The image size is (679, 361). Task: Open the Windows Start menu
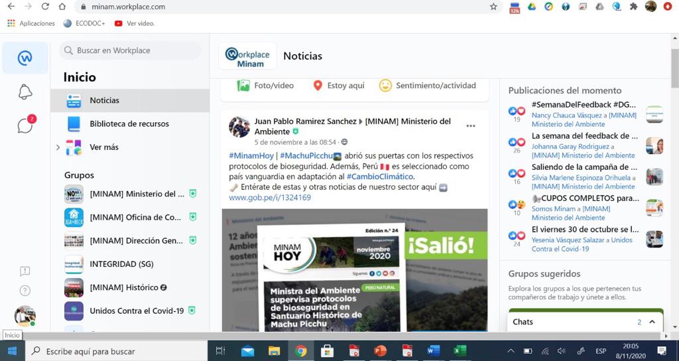point(12,350)
